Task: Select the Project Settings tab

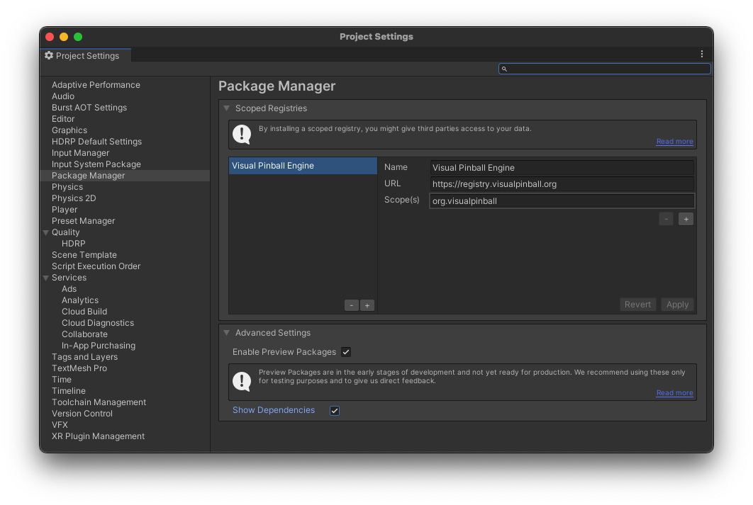Action: point(86,56)
